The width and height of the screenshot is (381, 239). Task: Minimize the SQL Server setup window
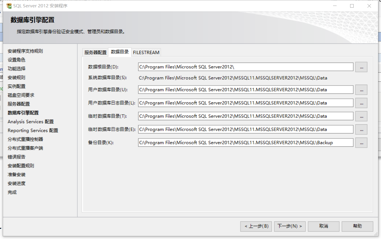[335, 6]
